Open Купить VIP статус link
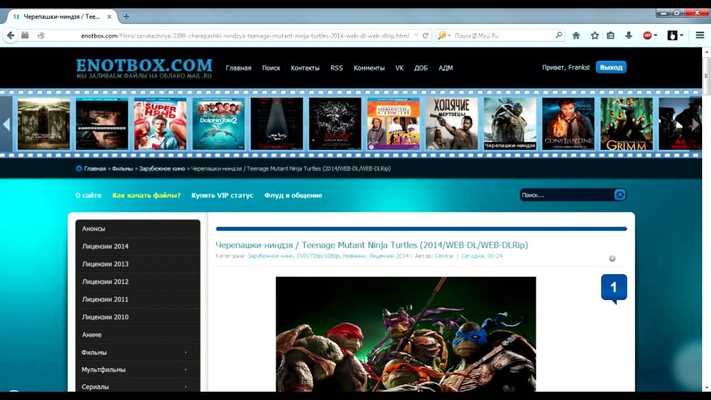Image resolution: width=711 pixels, height=400 pixels. coord(222,195)
